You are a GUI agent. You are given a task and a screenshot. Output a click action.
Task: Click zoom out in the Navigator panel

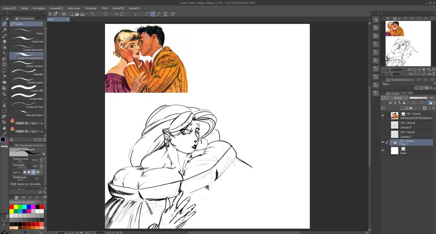[x=415, y=69]
